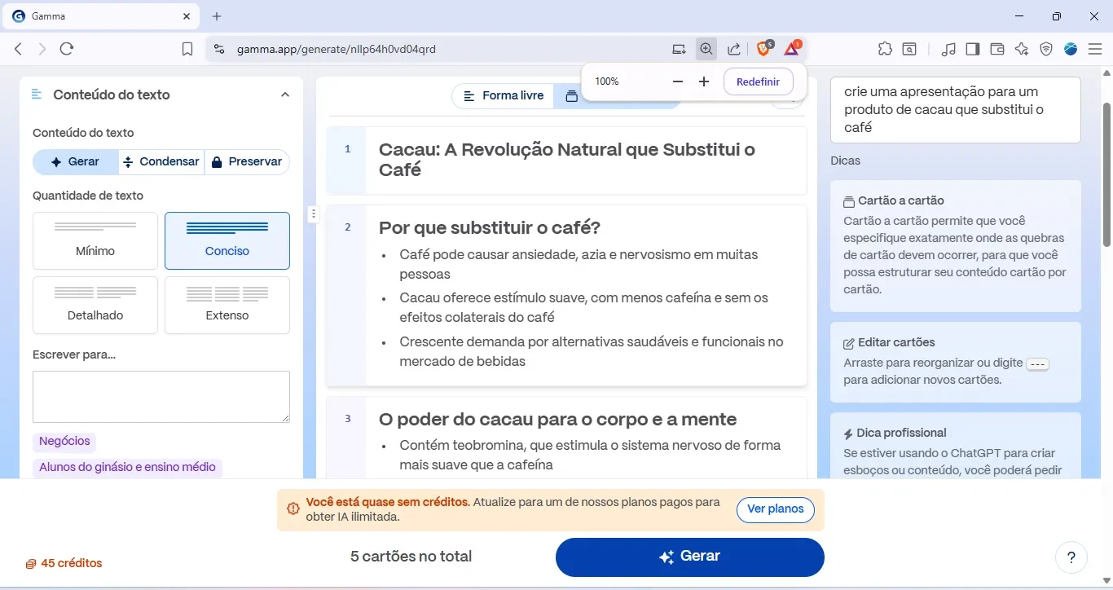
Task: Click bullet about Cacau oferece estímulo suave
Action: tap(584, 307)
